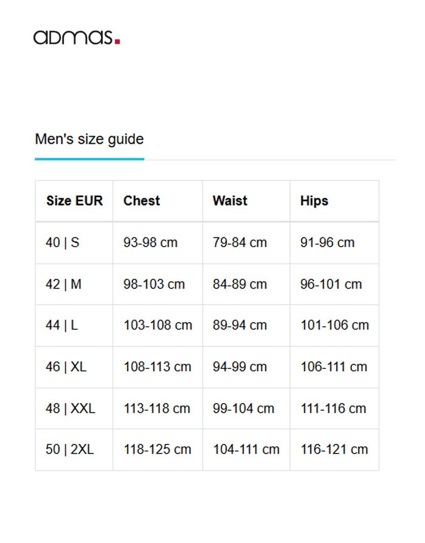The image size is (425, 543).
Task: Click the 79-84 cm waist value
Action: pyautogui.click(x=240, y=242)
